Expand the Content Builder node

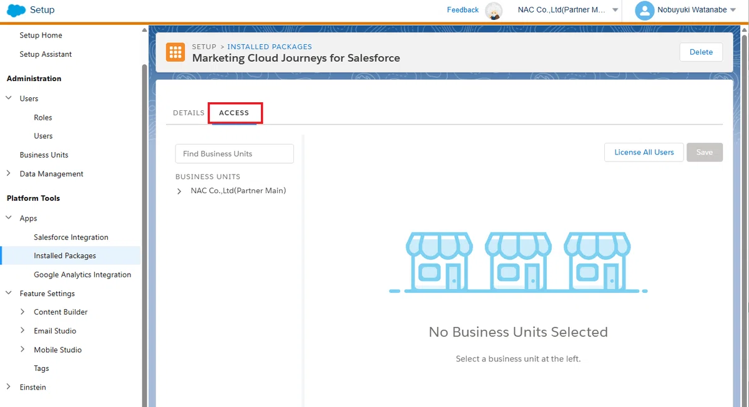pyautogui.click(x=23, y=312)
